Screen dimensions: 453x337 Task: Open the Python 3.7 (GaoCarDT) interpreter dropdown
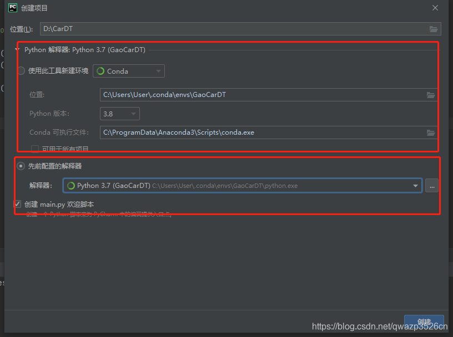(x=243, y=186)
